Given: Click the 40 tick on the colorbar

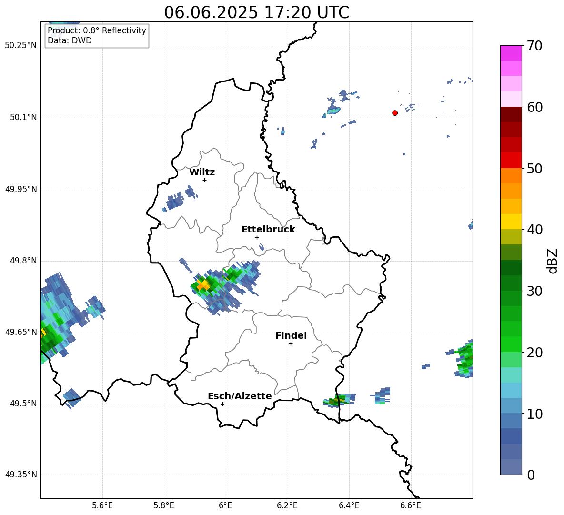Looking at the screenshot, I should pyautogui.click(x=534, y=230).
